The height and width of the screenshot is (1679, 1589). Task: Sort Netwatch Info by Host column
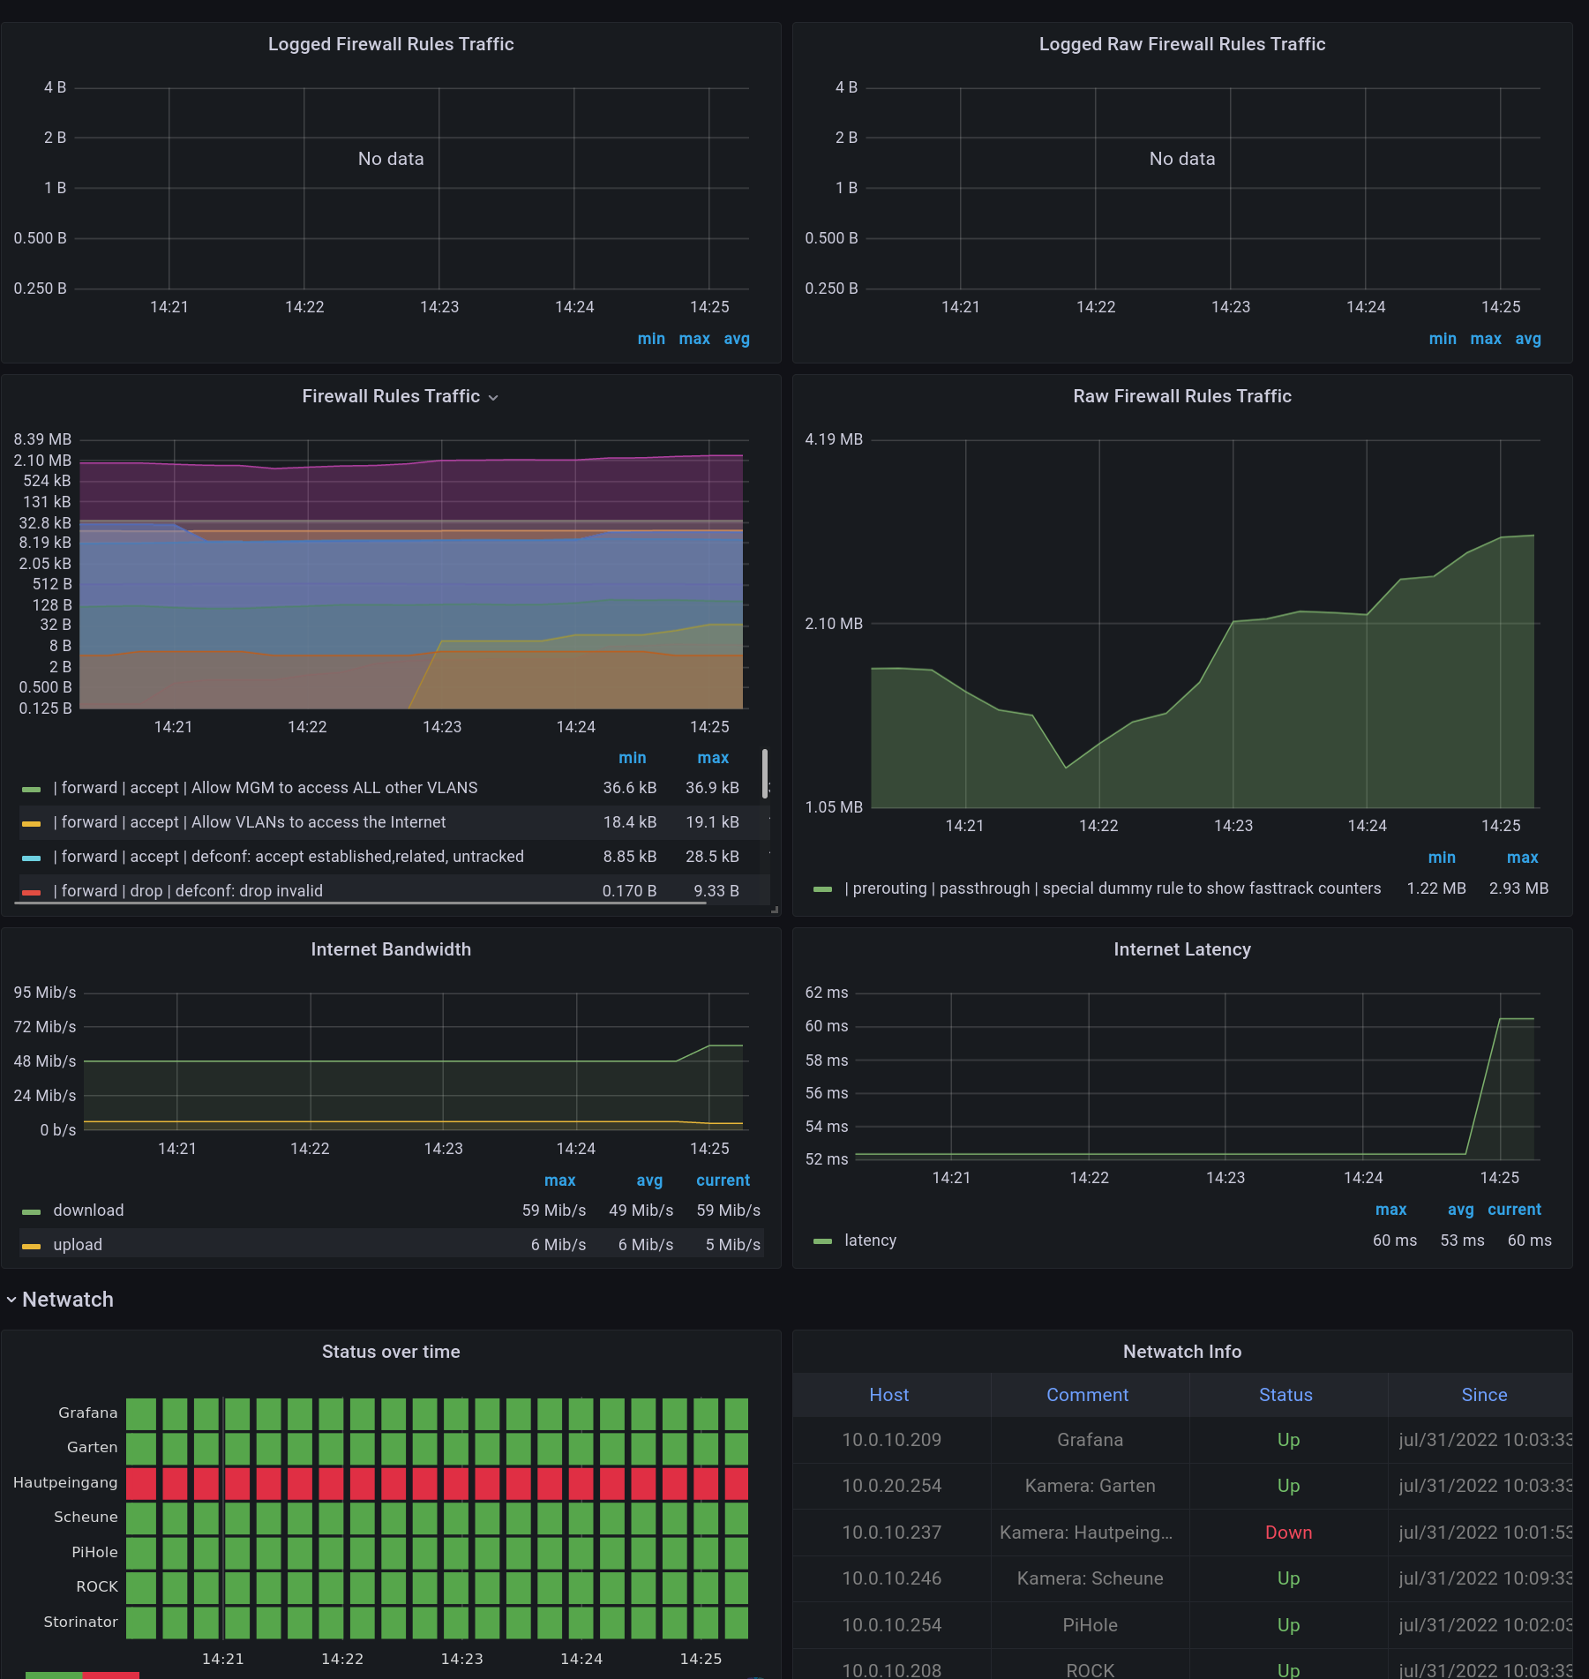(888, 1395)
